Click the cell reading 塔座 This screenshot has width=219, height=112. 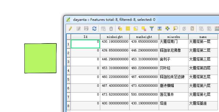[174, 106]
